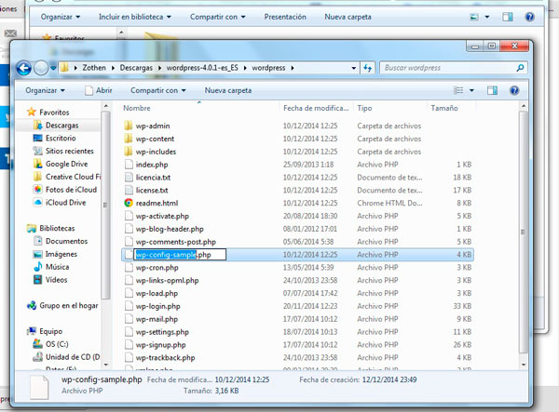Open Google Drive in sidebar

click(x=61, y=164)
